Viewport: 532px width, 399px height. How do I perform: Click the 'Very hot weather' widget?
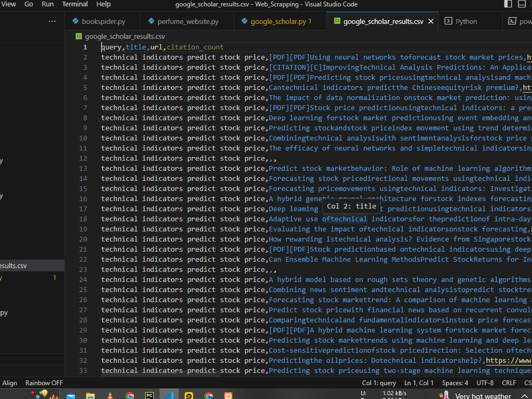[475, 395]
